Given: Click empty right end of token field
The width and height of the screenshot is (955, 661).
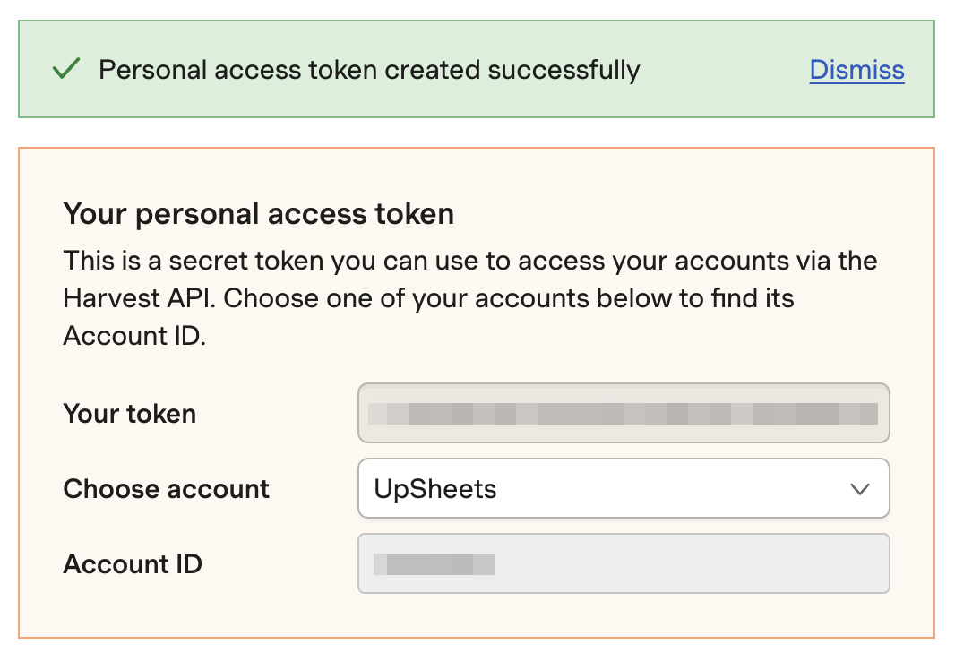Looking at the screenshot, I should click(883, 413).
